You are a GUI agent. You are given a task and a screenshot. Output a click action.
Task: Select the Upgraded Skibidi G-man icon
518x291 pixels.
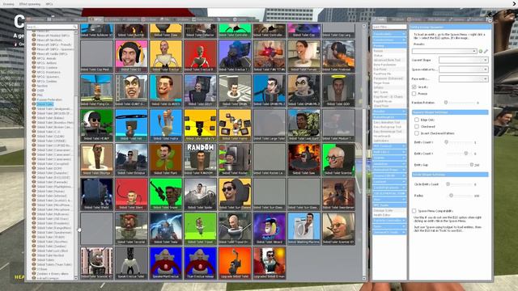[x=270, y=264]
